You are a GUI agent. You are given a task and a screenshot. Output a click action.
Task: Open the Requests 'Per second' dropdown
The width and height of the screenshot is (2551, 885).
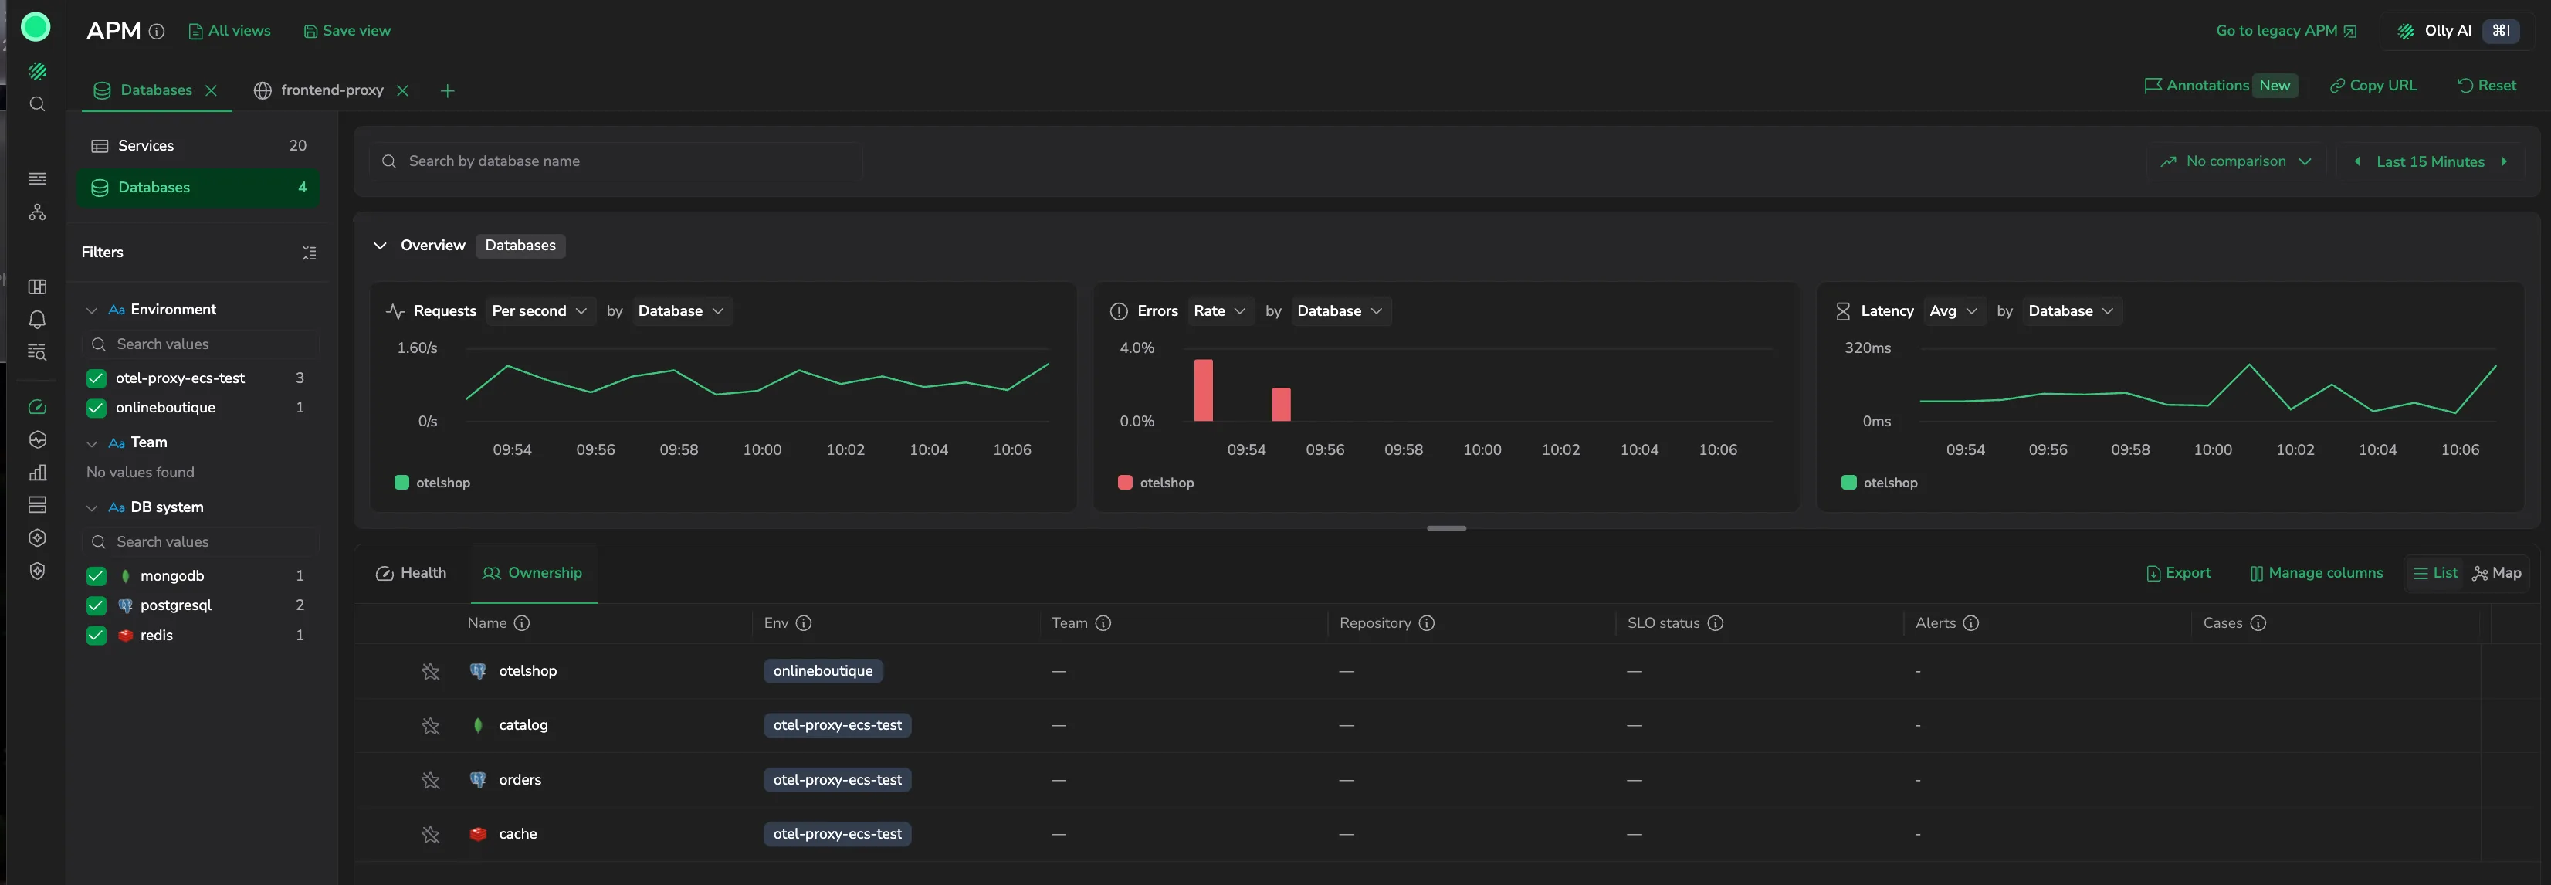540,311
